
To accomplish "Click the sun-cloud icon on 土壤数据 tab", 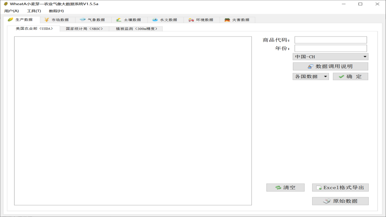I will [x=119, y=20].
